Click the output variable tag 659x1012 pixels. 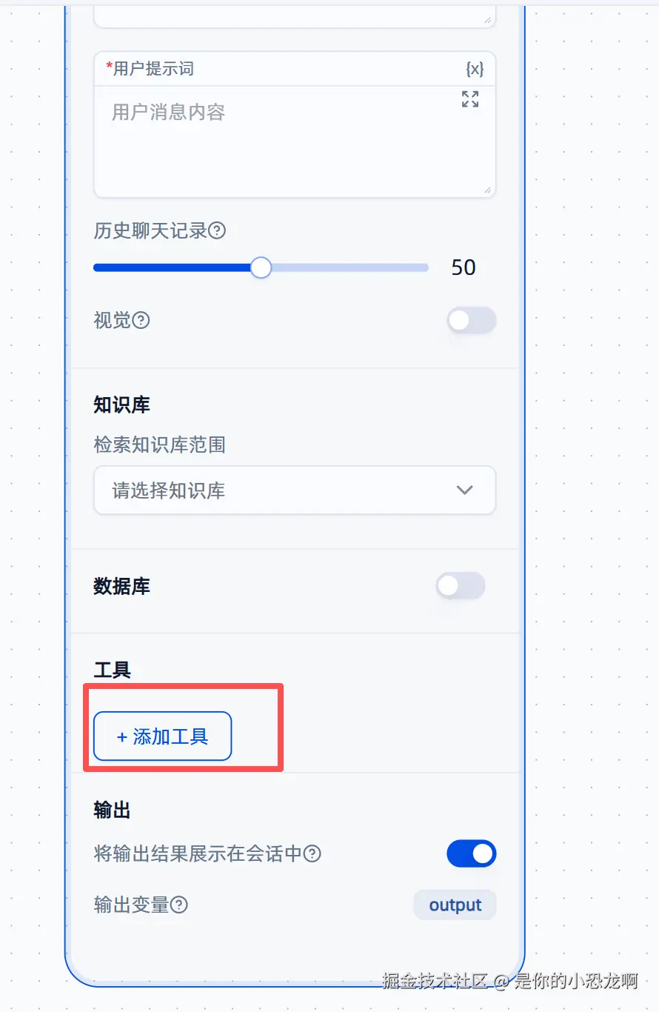point(455,905)
